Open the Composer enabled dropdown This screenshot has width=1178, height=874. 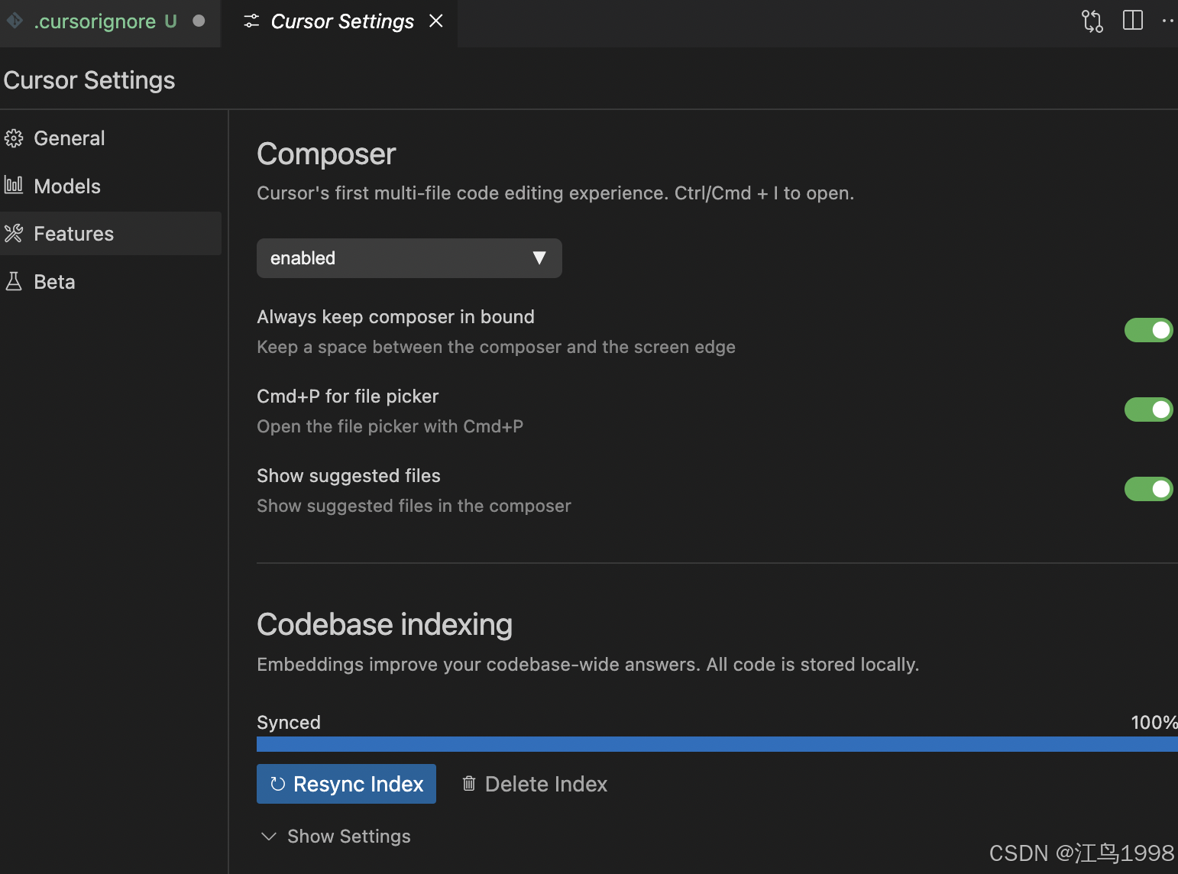[x=409, y=258]
